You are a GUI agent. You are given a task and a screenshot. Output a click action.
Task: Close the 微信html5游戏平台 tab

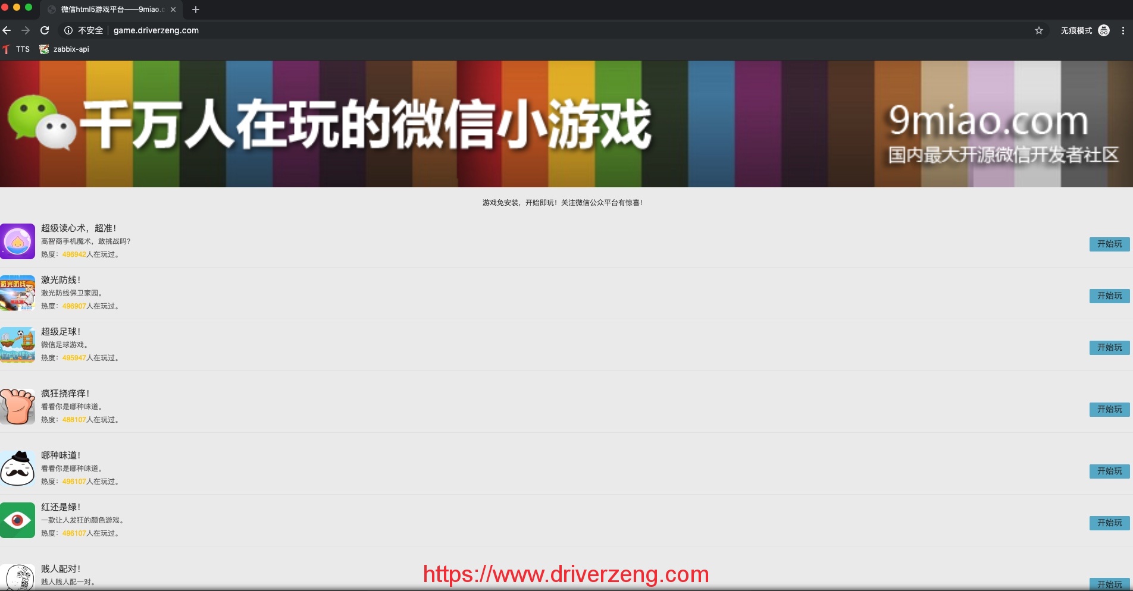click(173, 10)
